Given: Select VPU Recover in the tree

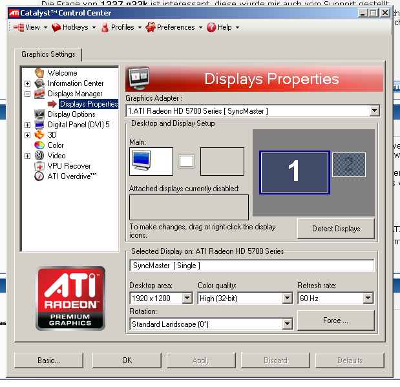Looking at the screenshot, I should (69, 166).
